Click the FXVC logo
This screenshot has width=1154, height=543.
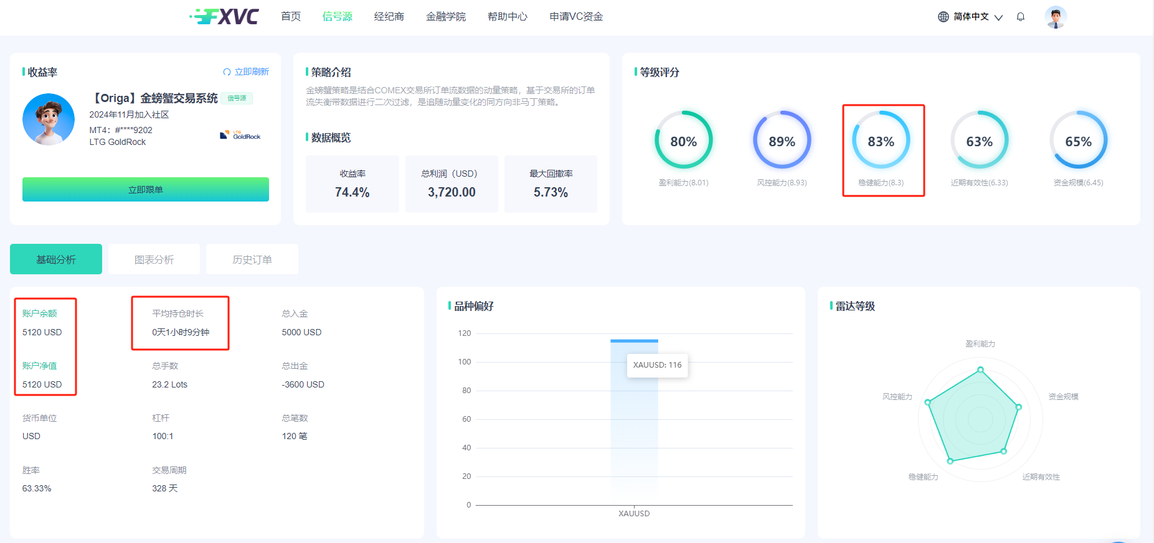click(x=224, y=16)
